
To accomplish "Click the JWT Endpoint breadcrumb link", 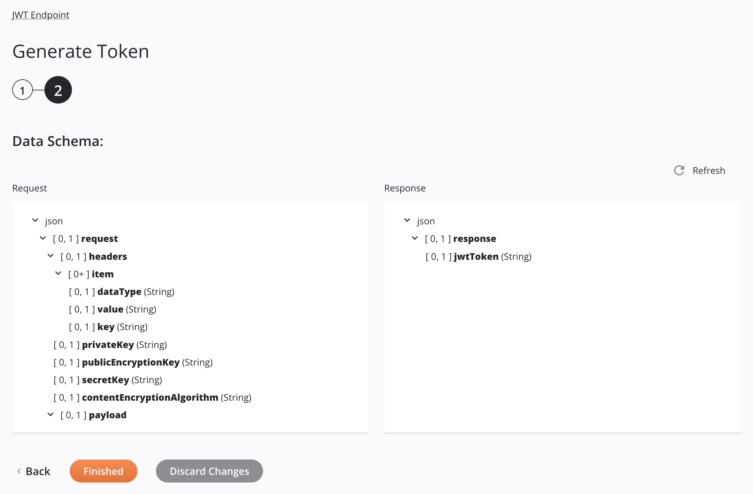I will 41,15.
